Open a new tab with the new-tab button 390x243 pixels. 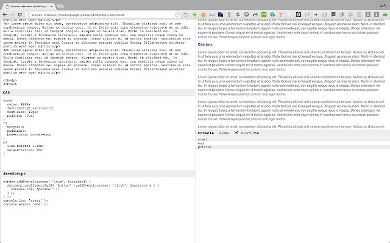coord(60,6)
